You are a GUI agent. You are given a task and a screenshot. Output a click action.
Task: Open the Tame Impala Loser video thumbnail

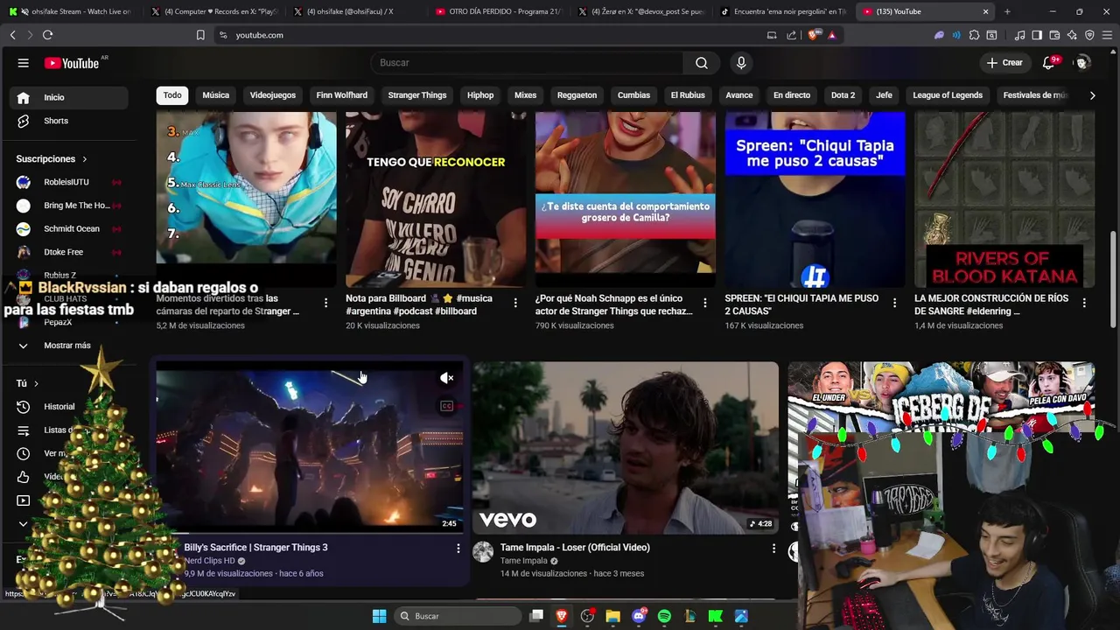(x=625, y=447)
